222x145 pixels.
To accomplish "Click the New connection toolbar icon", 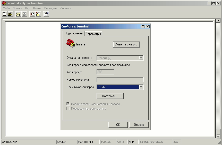I will [x=5, y=14].
